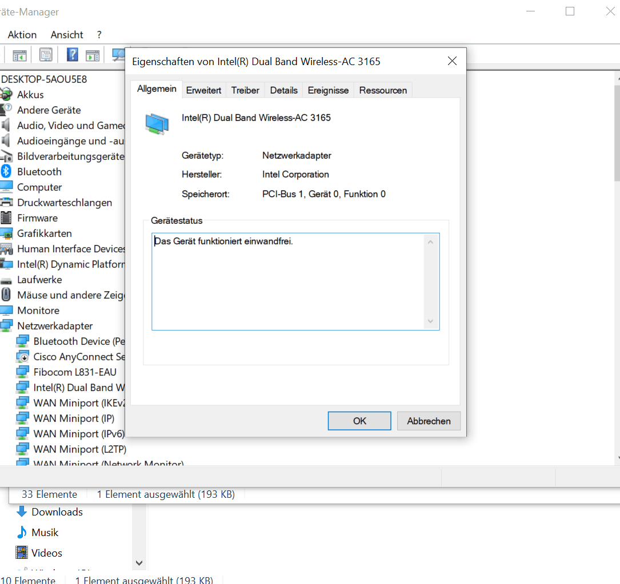
Task: Click the 'Netzwerkadapter' Gerätetyp value
Action: pyautogui.click(x=297, y=155)
